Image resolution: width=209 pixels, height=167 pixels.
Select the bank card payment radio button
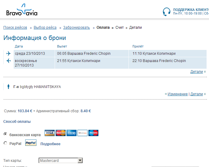(x=5, y=134)
